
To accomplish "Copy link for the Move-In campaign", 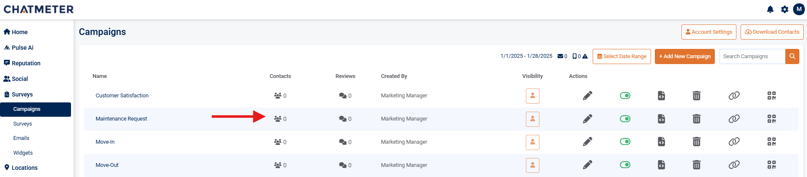I will coord(734,142).
